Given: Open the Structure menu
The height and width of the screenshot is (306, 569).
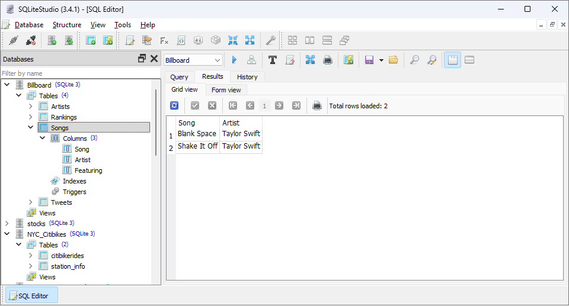Looking at the screenshot, I should [x=67, y=25].
